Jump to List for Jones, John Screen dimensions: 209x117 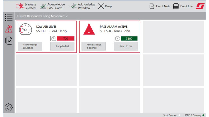[126, 46]
